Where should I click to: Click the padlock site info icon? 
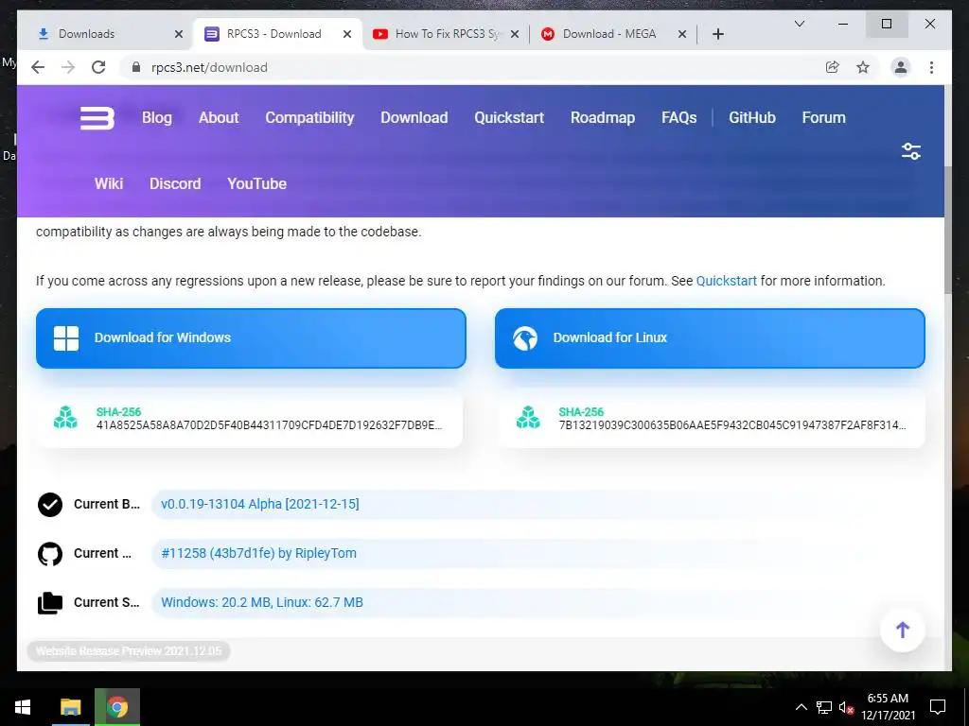coord(136,67)
